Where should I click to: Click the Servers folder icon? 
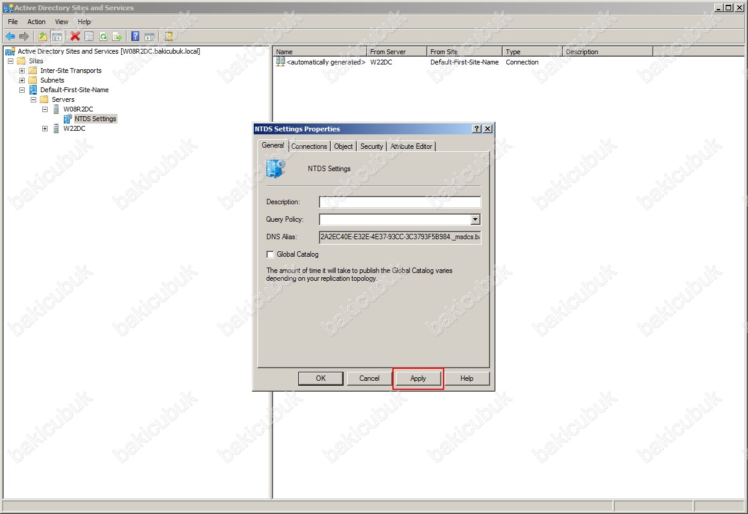[x=44, y=99]
